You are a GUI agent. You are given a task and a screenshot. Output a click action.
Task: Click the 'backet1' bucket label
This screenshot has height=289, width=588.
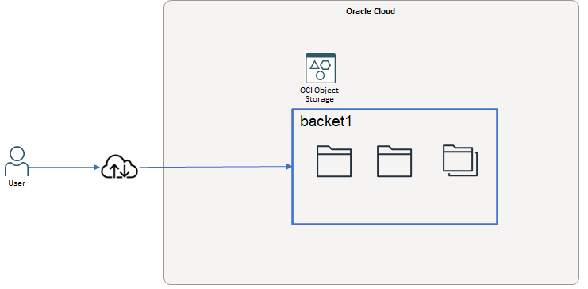coord(326,121)
